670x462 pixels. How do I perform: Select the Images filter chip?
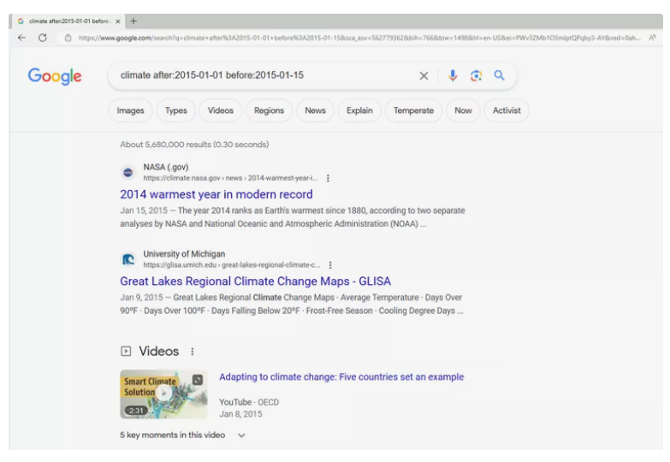[130, 110]
